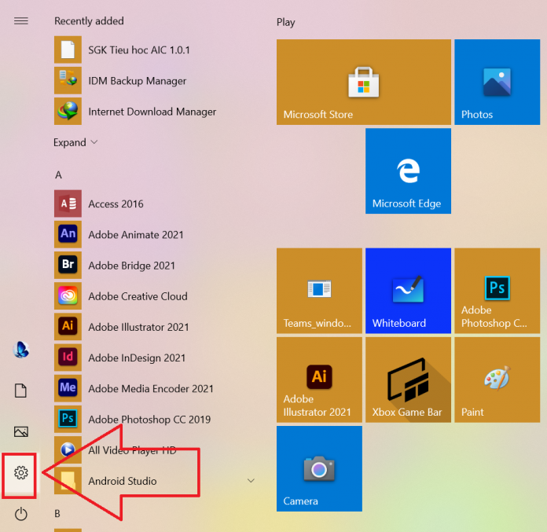
Task: Launch the Paint tile
Action: 497,380
